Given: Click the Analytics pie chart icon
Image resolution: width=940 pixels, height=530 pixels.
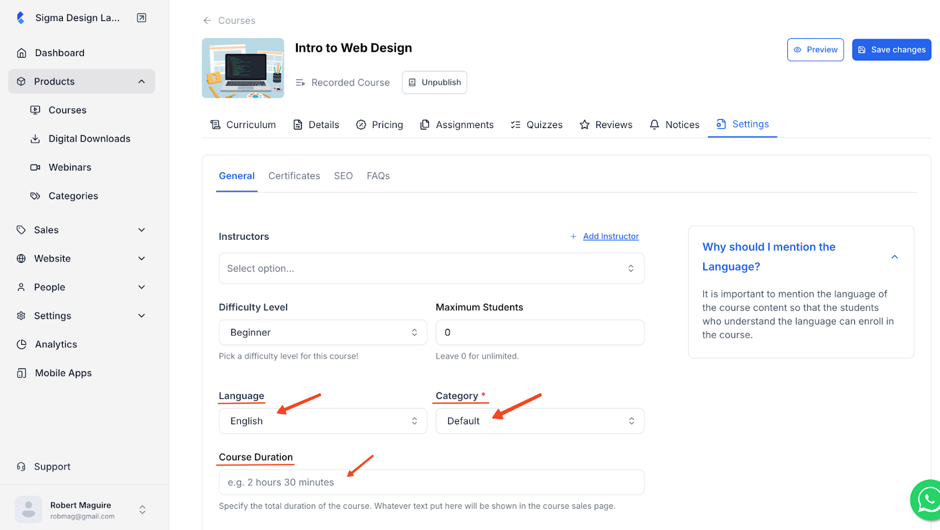Looking at the screenshot, I should 22,344.
